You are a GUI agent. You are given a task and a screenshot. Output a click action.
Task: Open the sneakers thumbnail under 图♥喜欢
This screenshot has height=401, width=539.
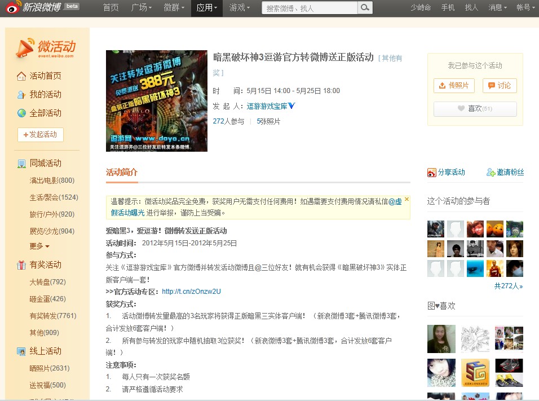coord(509,373)
